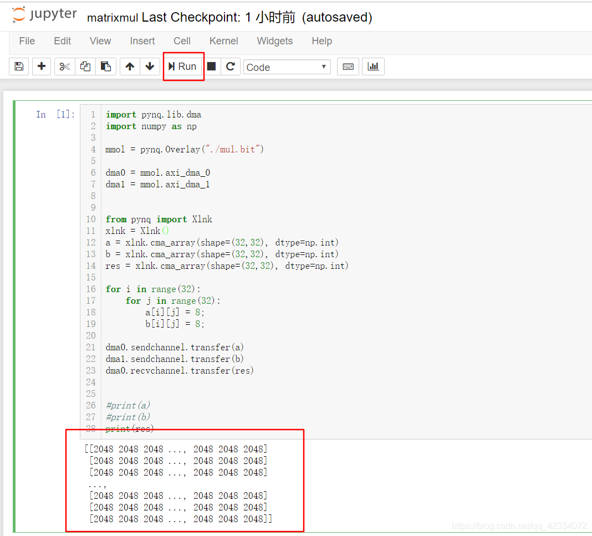Click first row of 2048 output
592x536 pixels.
176,449
